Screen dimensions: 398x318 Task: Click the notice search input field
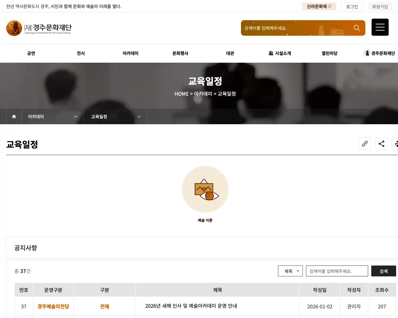pos(337,271)
